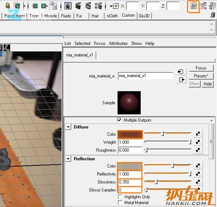
Task: Click the lock selection icon
Action: [7, 6]
